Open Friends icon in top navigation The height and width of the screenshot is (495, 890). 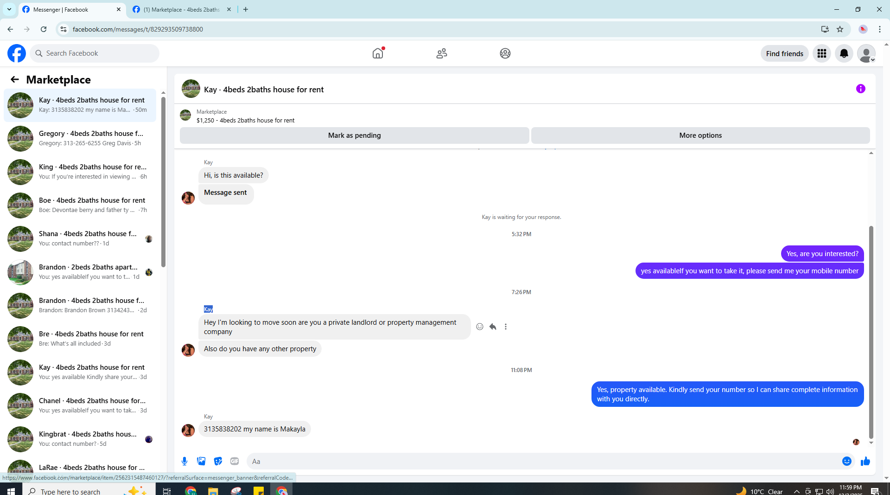[x=442, y=53]
